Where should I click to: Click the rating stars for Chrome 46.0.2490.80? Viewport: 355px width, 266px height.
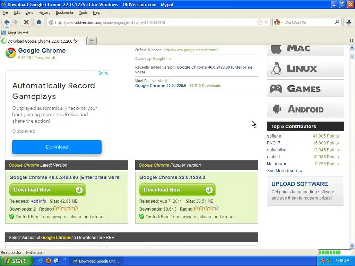[66, 208]
